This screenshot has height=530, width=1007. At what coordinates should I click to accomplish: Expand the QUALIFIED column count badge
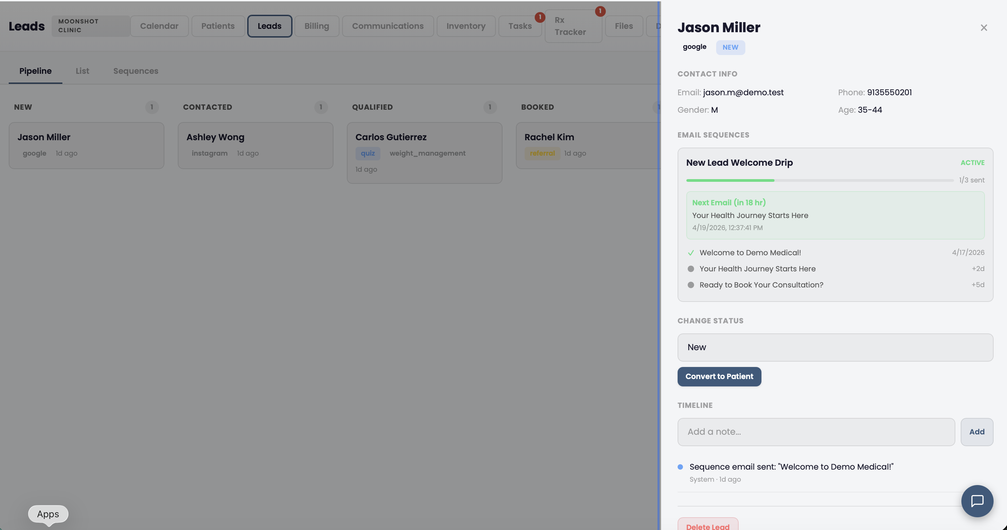[490, 107]
